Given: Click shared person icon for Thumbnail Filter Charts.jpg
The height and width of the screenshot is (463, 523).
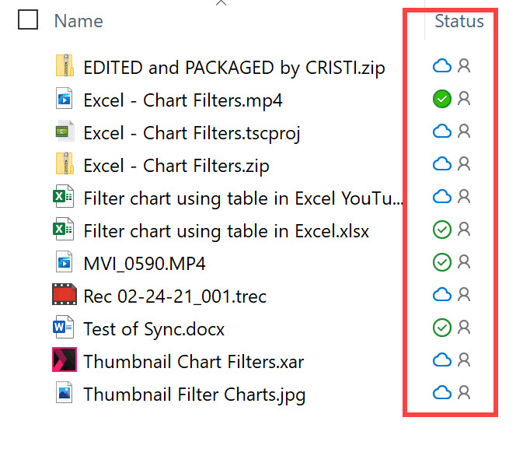Looking at the screenshot, I should [x=464, y=392].
